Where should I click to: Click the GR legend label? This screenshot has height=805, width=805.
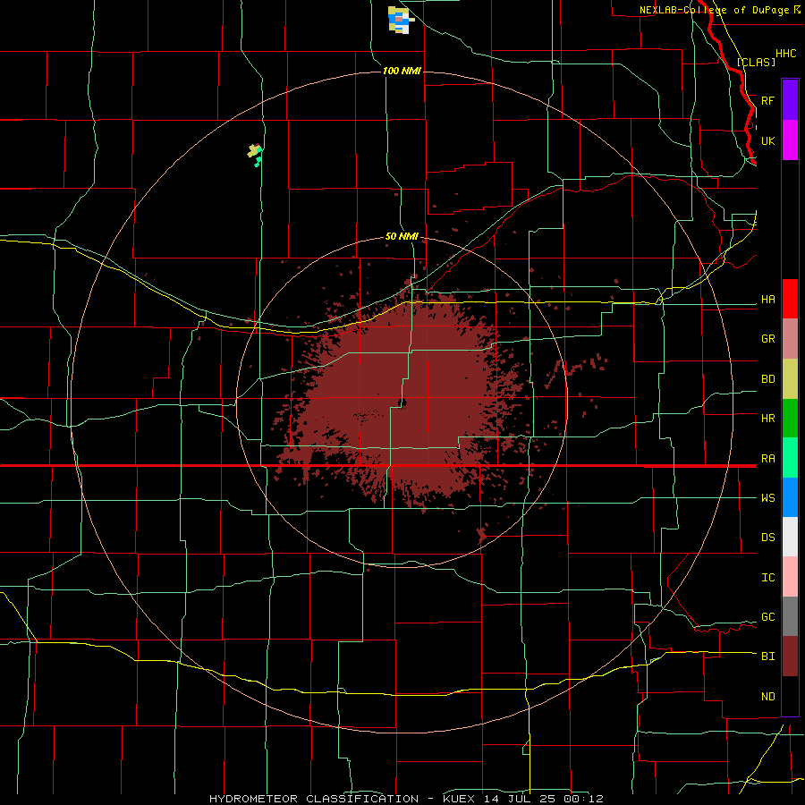click(x=767, y=339)
